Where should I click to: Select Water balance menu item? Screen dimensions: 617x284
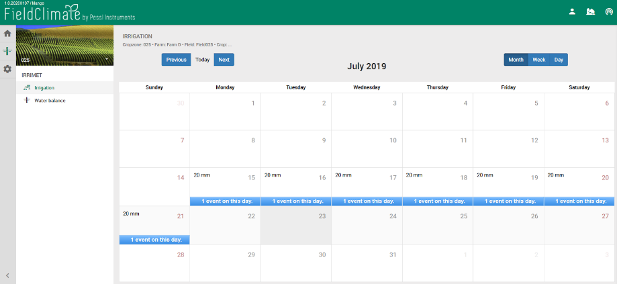[x=50, y=101]
